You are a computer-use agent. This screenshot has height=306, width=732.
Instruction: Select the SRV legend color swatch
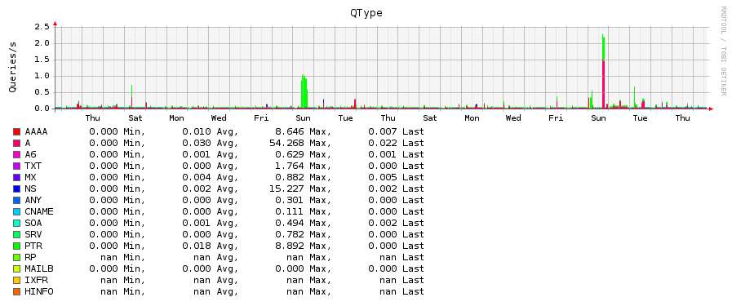(16, 235)
